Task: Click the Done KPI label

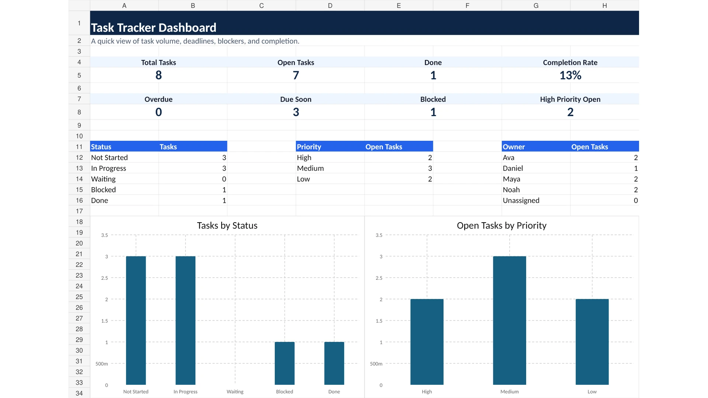Action: coord(433,62)
